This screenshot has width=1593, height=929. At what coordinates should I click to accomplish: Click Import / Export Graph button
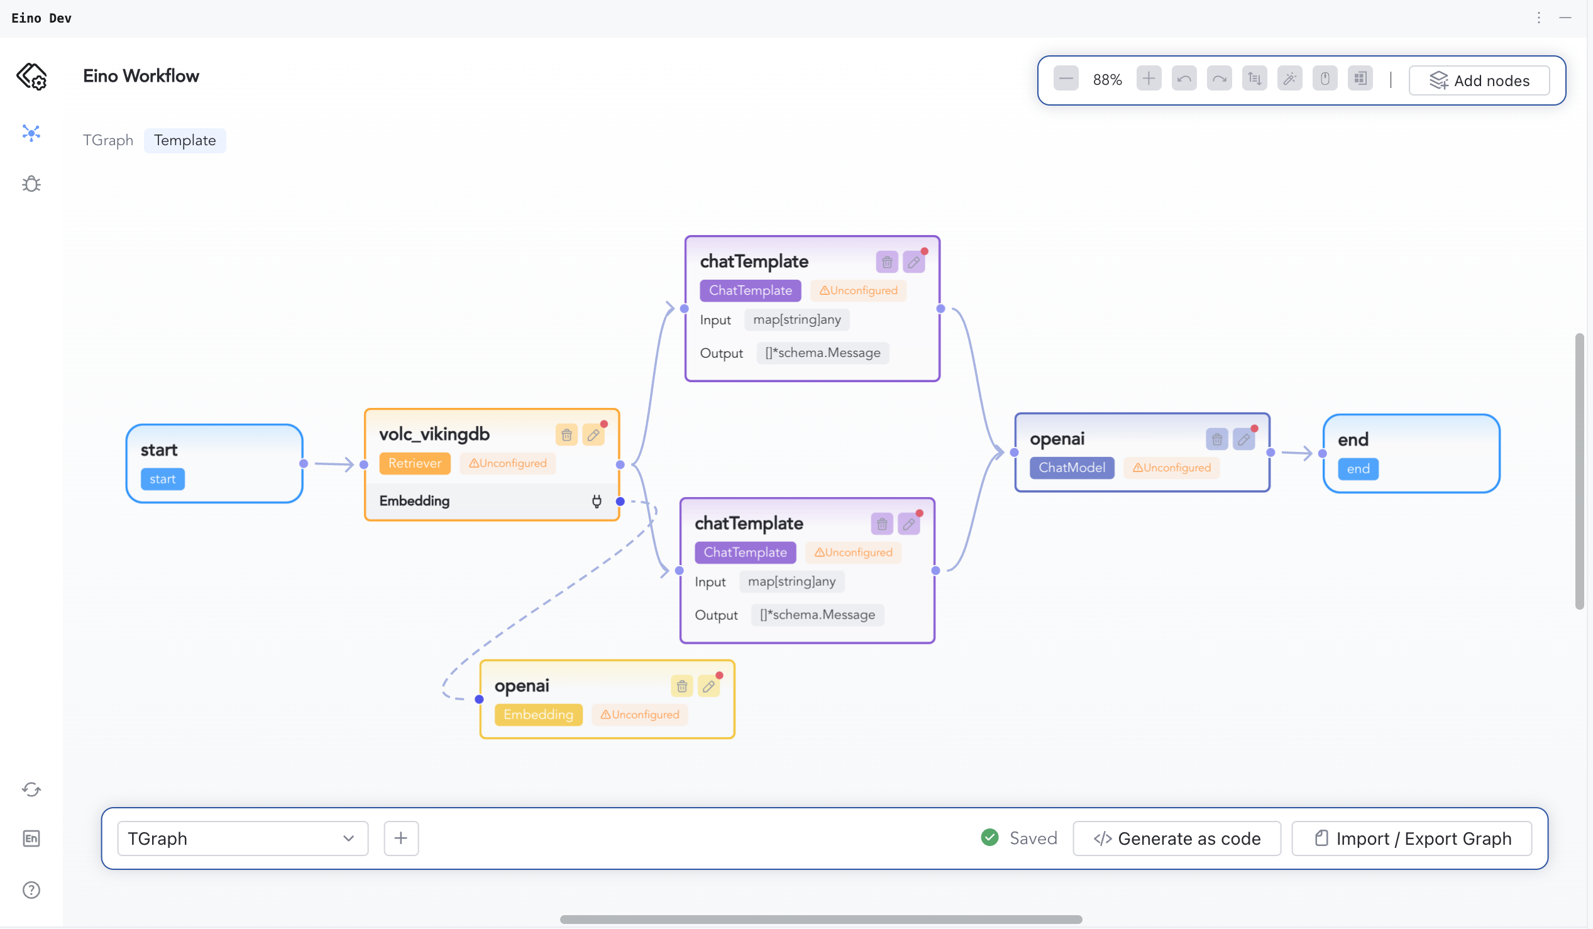point(1411,838)
